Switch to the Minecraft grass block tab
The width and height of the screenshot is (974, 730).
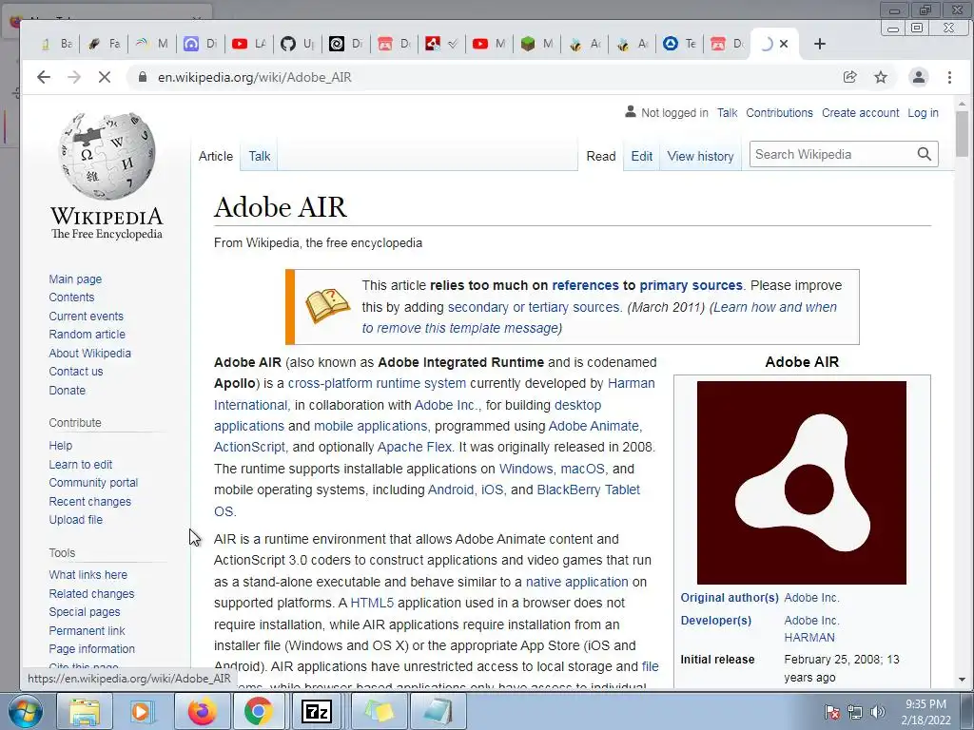point(536,44)
